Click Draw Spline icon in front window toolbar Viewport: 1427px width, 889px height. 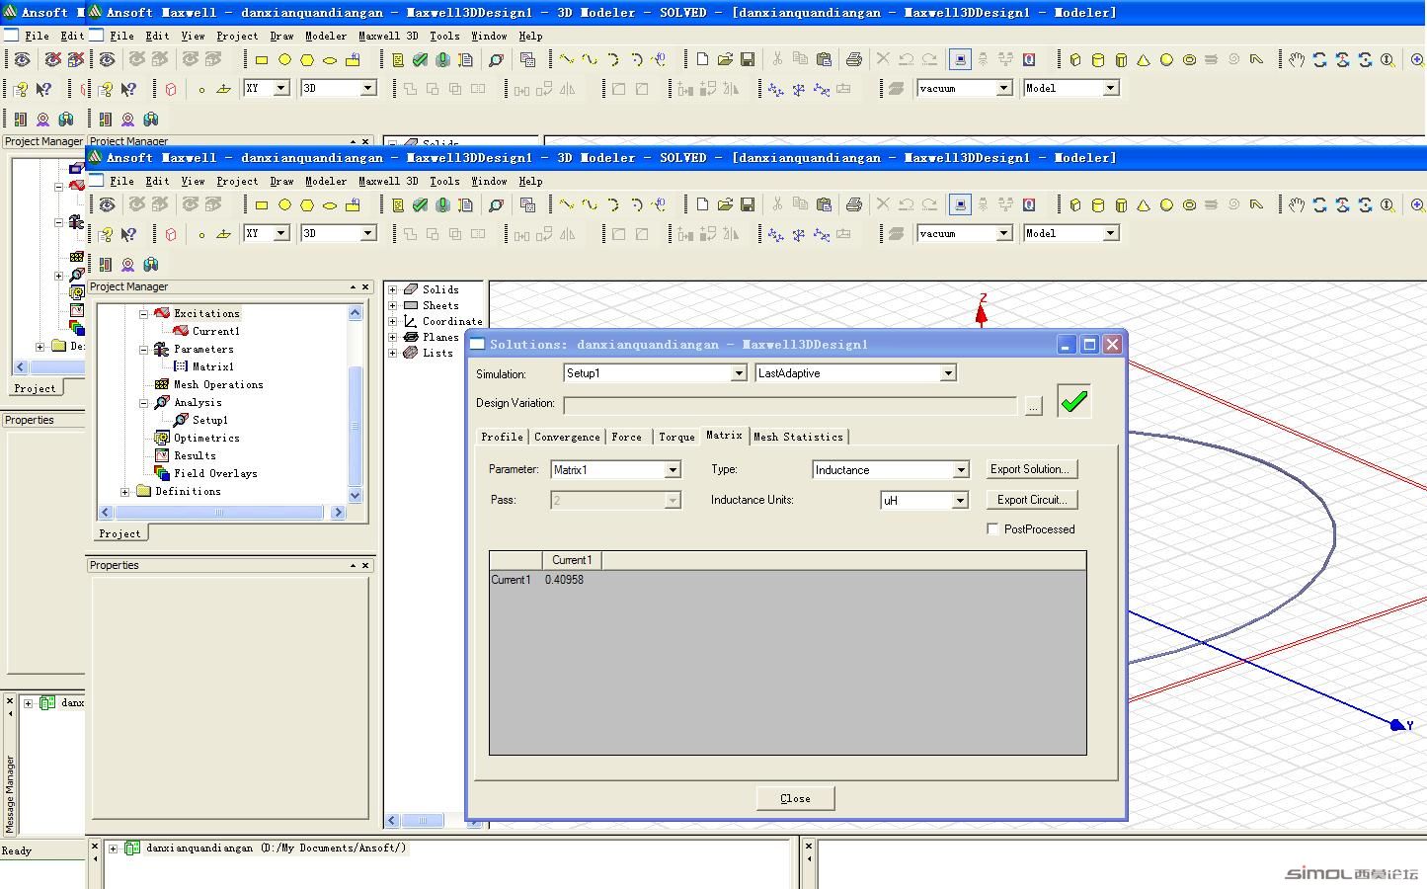click(590, 204)
